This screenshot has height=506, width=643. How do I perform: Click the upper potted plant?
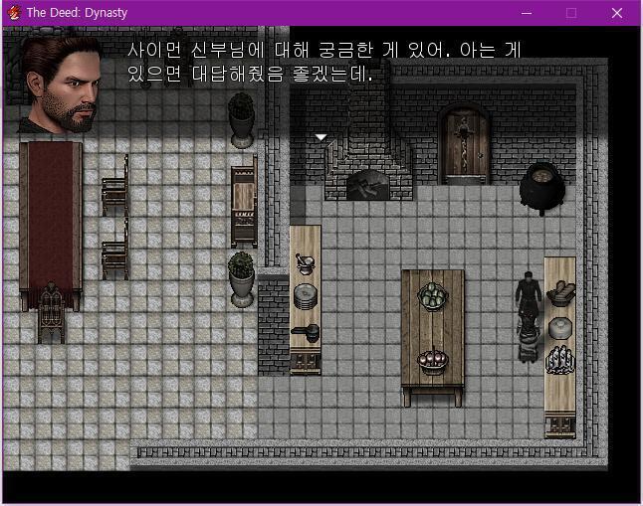point(241,119)
